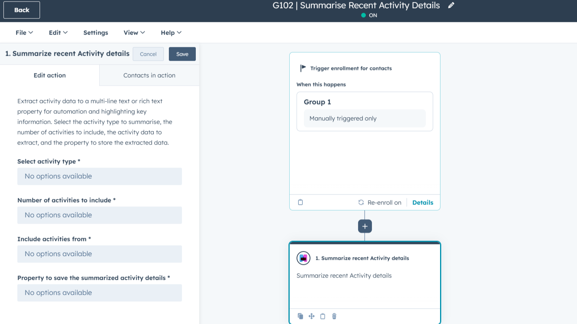This screenshot has width=577, height=324.
Task: Click the Re-enroll refresh icon
Action: [x=361, y=203]
